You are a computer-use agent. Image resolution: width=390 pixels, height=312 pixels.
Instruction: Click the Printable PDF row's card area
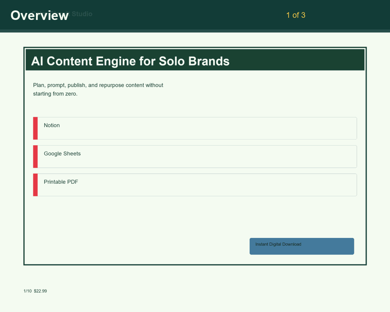(195, 185)
